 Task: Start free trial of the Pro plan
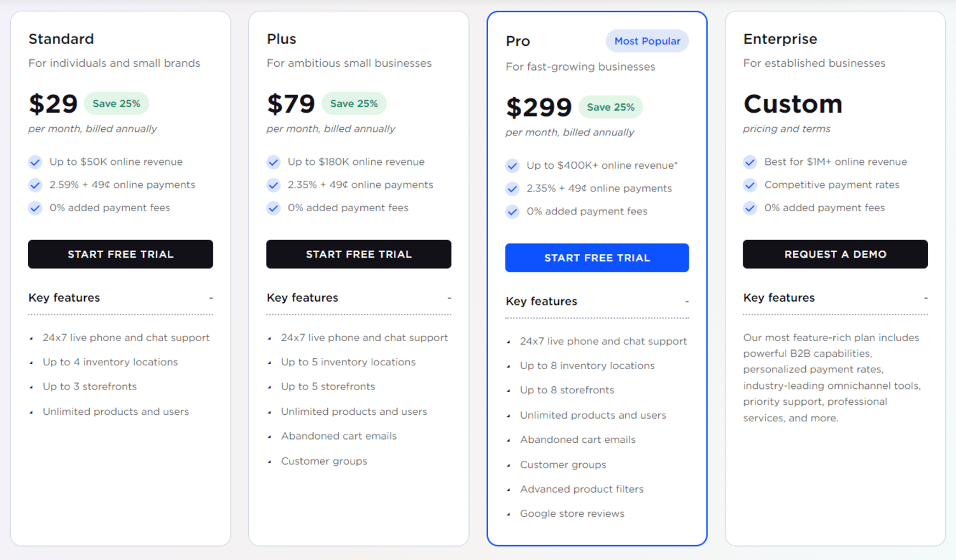[596, 258]
